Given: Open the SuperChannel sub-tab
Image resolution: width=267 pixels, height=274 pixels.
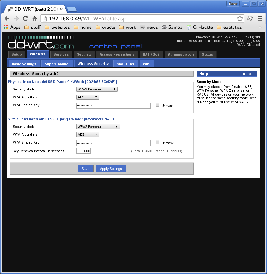Looking at the screenshot, I should [x=57, y=64].
